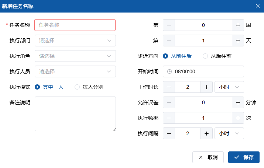The image size is (264, 168).
Task: Choose 每人分别 execution mode
Action: (x=77, y=87)
